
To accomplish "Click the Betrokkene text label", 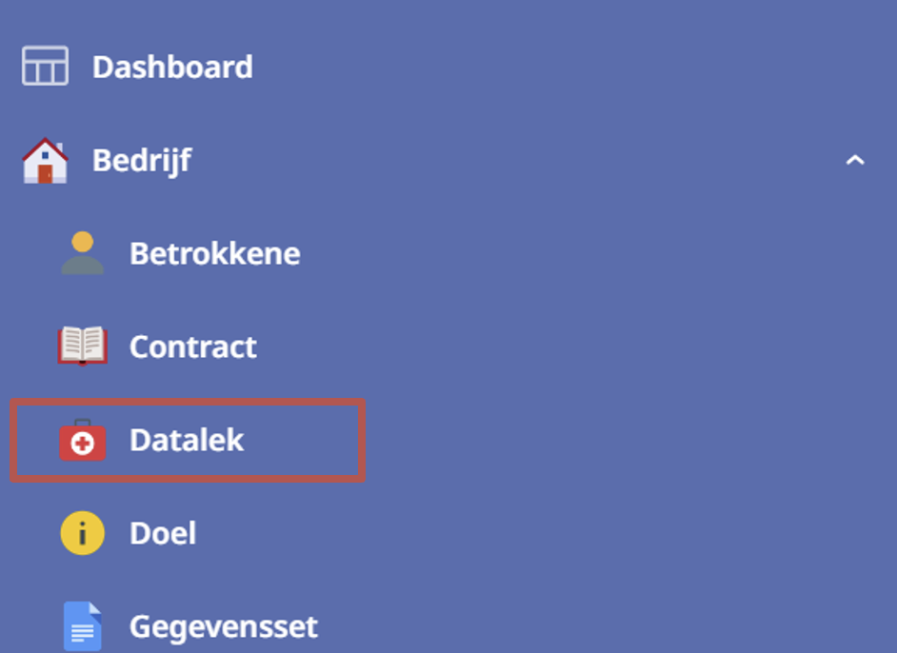I will pyautogui.click(x=214, y=253).
